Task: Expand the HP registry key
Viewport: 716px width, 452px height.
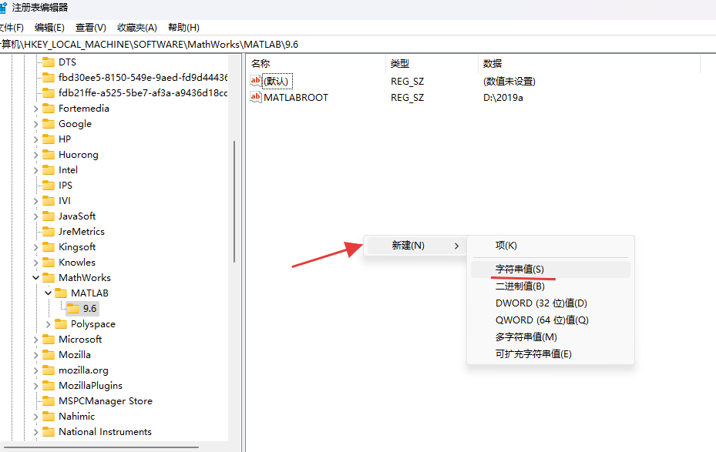Action: 35,139
